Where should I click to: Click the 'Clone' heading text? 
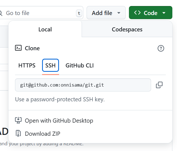tap(32, 48)
